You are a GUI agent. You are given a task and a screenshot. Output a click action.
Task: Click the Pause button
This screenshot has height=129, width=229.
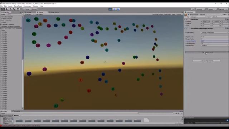(x=114, y=9)
